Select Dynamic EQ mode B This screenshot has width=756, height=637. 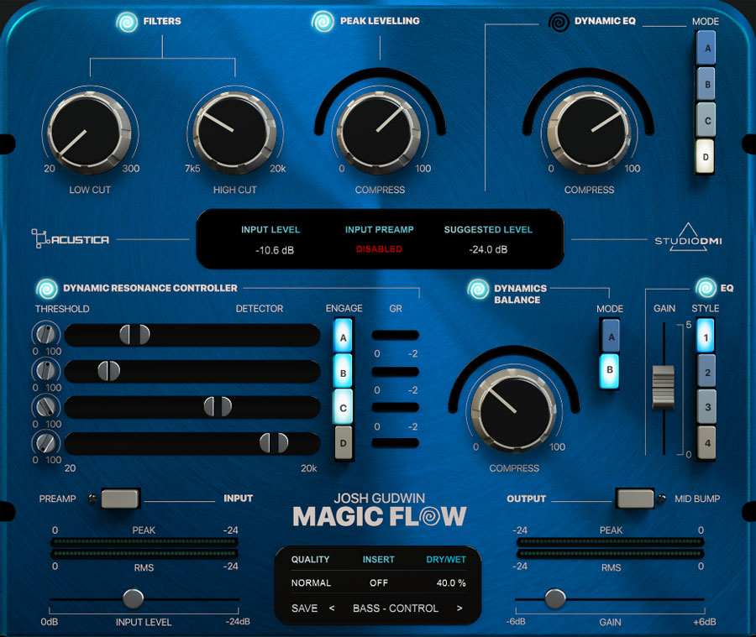(x=706, y=84)
